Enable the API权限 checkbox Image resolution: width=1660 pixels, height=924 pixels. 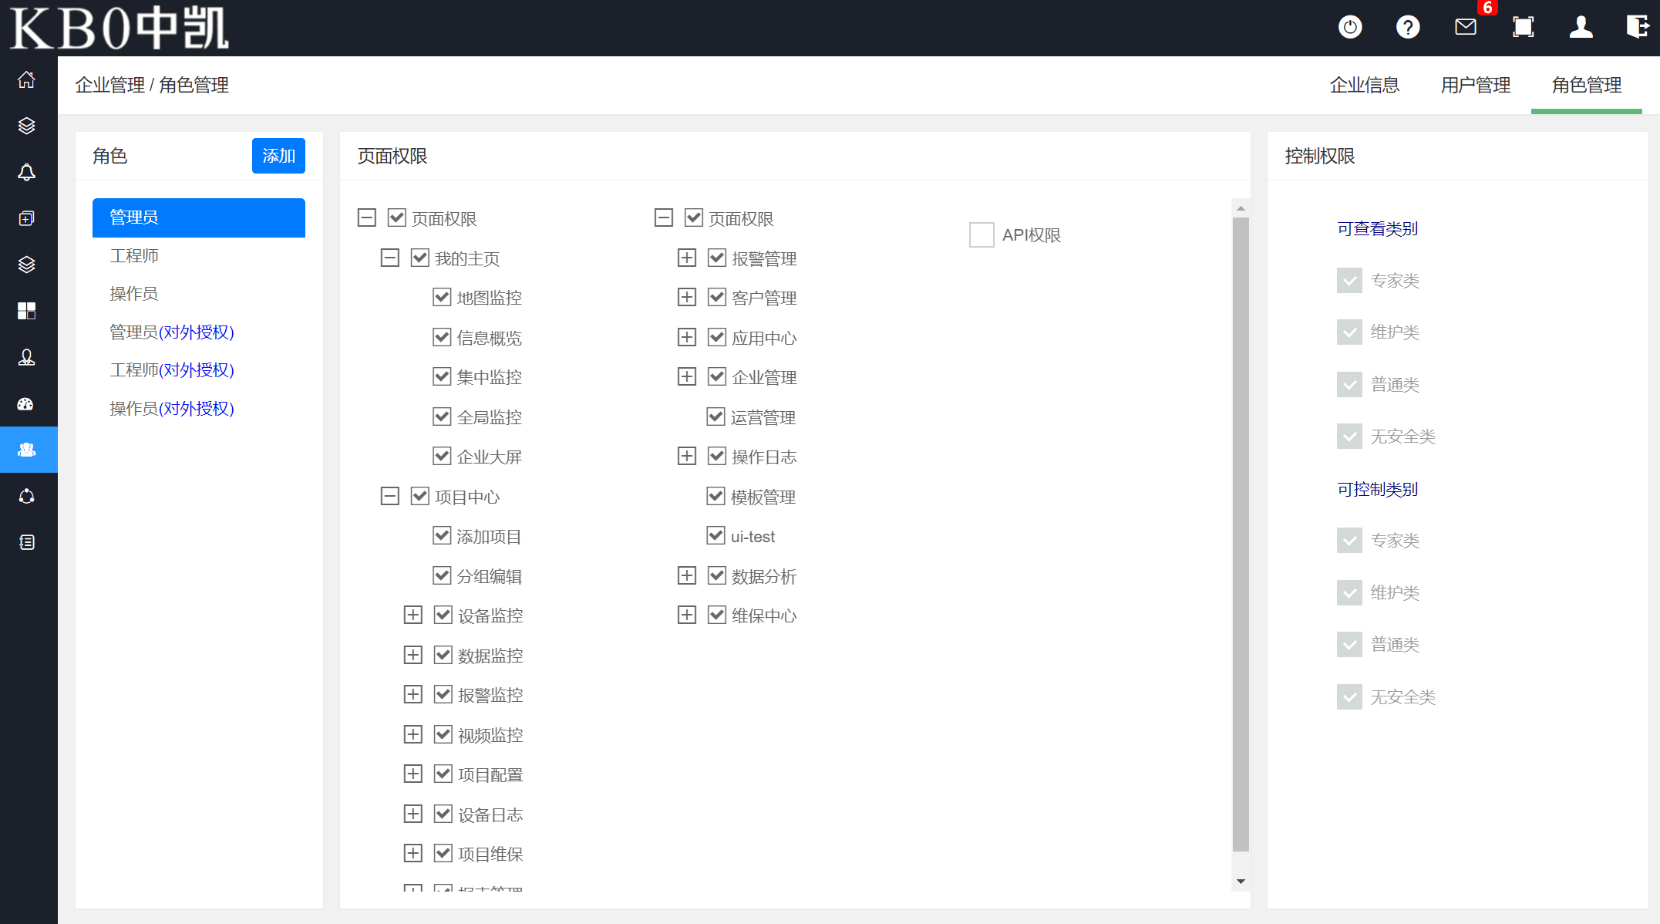(982, 234)
